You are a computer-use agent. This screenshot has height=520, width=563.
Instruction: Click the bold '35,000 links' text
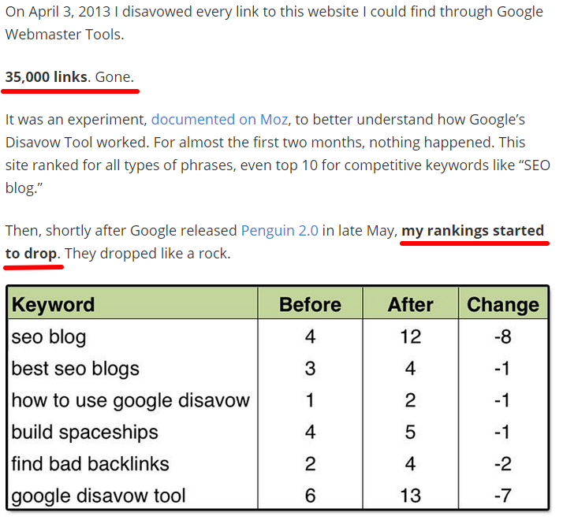47,77
